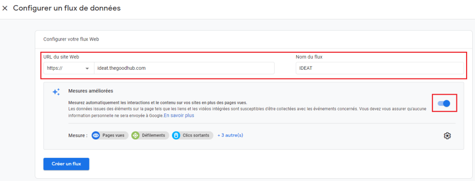The width and height of the screenshot is (475, 181).
Task: Click the Configurer un flux de données title
Action: tap(67, 8)
